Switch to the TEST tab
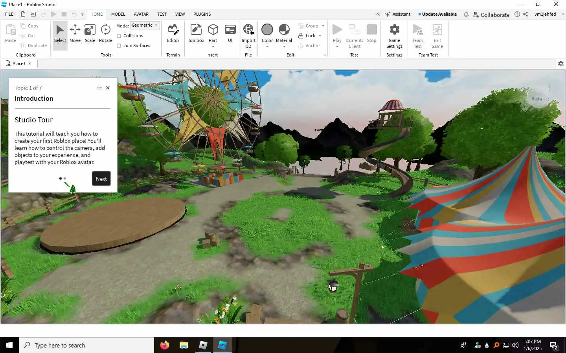This screenshot has width=566, height=353. point(162,14)
